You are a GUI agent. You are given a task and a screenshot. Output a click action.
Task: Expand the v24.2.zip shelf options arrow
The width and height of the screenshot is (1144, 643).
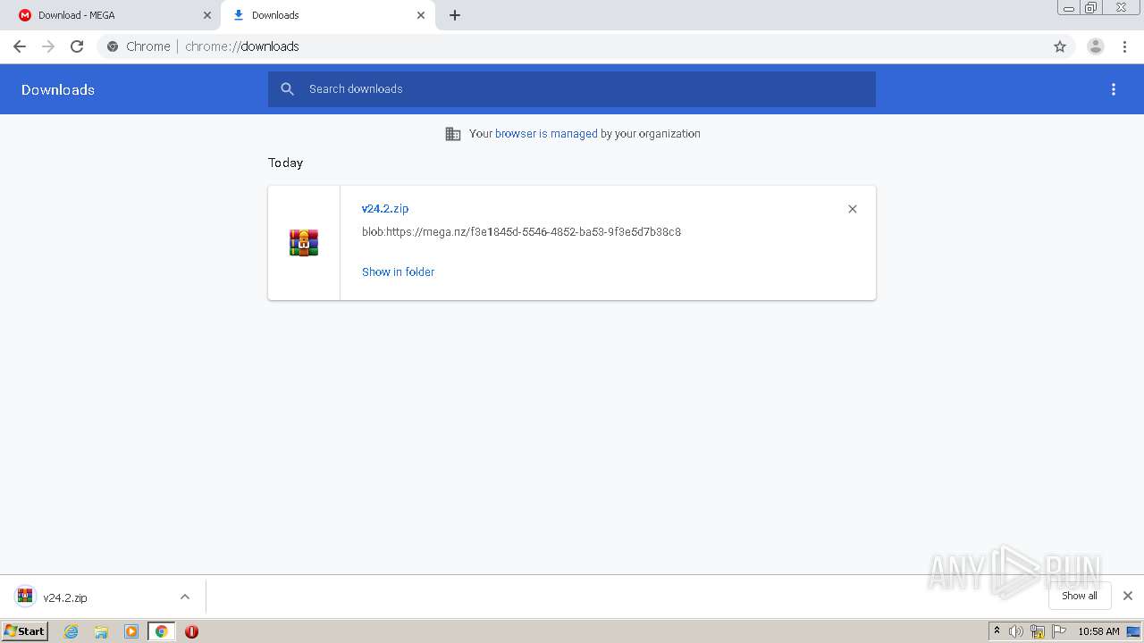(x=185, y=597)
